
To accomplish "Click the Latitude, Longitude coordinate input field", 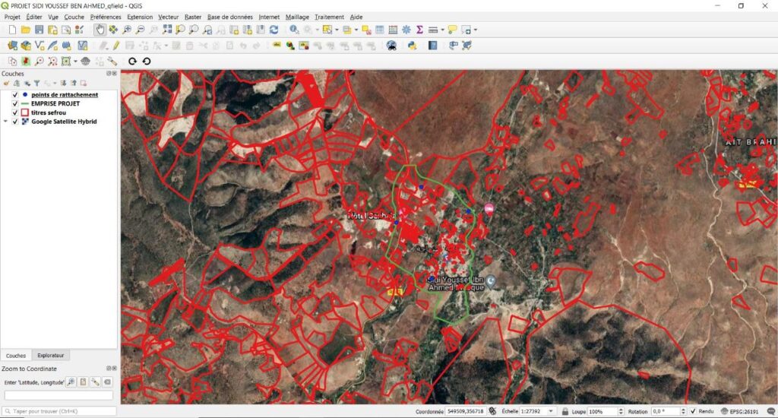I will pyautogui.click(x=59, y=395).
